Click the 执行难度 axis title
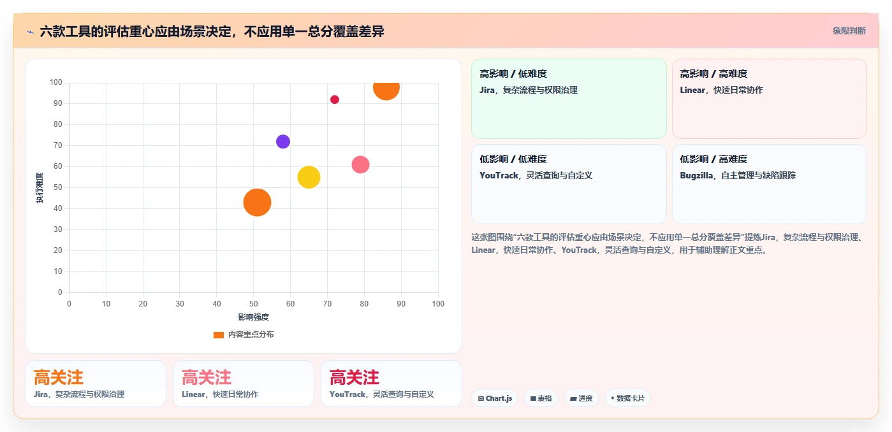Screen dimensions: 892x432 point(40,188)
